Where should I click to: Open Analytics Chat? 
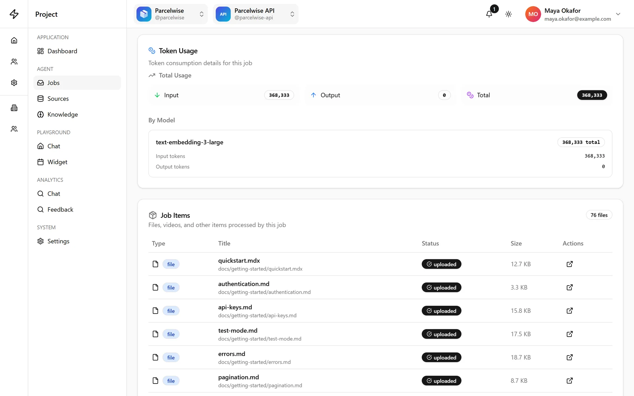[77, 194]
